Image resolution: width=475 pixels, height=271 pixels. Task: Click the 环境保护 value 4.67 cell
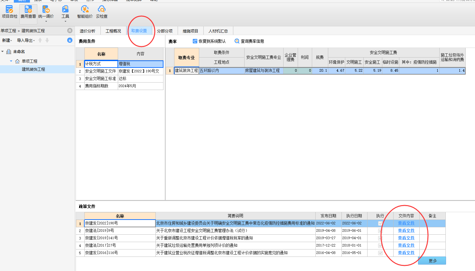(x=337, y=71)
